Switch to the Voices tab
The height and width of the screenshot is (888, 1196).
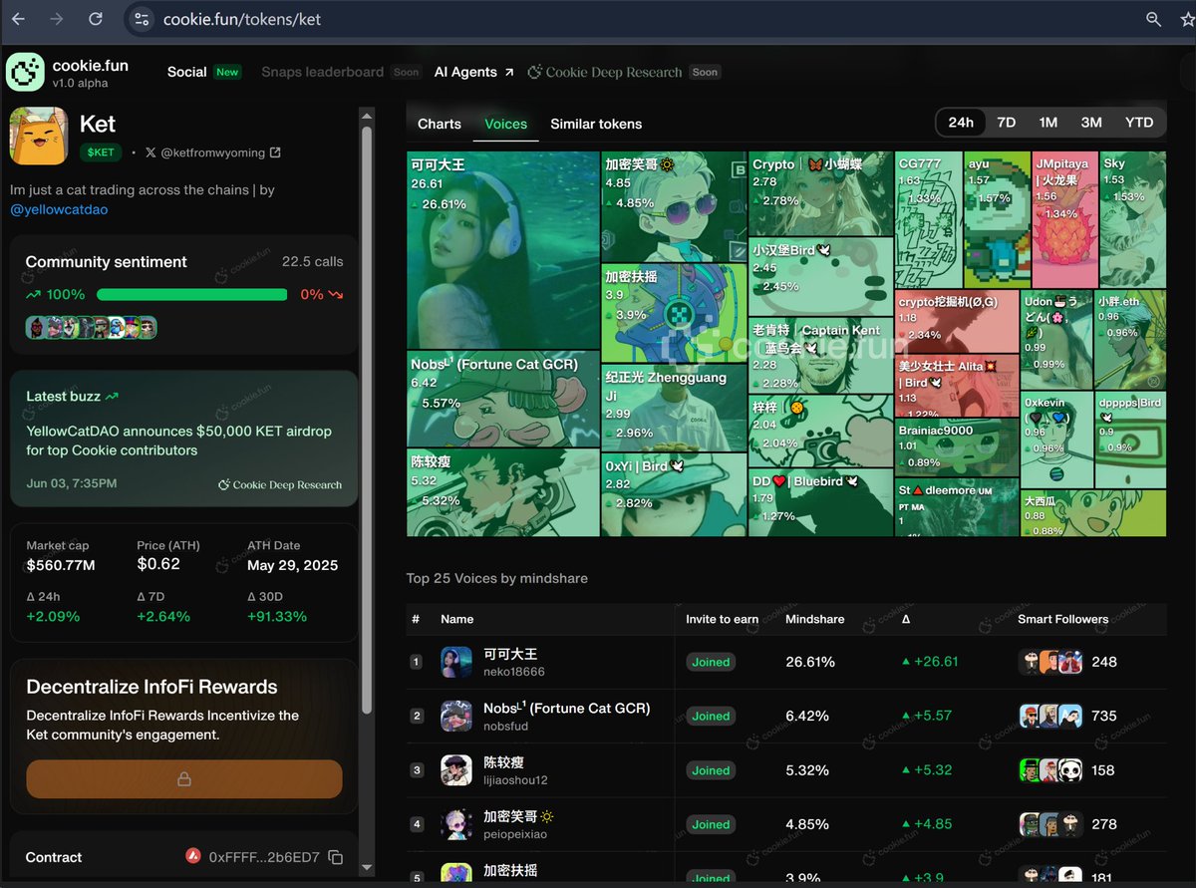click(505, 124)
